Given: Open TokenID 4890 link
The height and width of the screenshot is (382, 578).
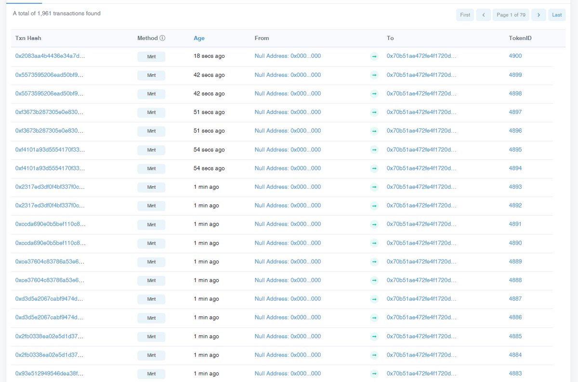Looking at the screenshot, I should click(x=515, y=243).
